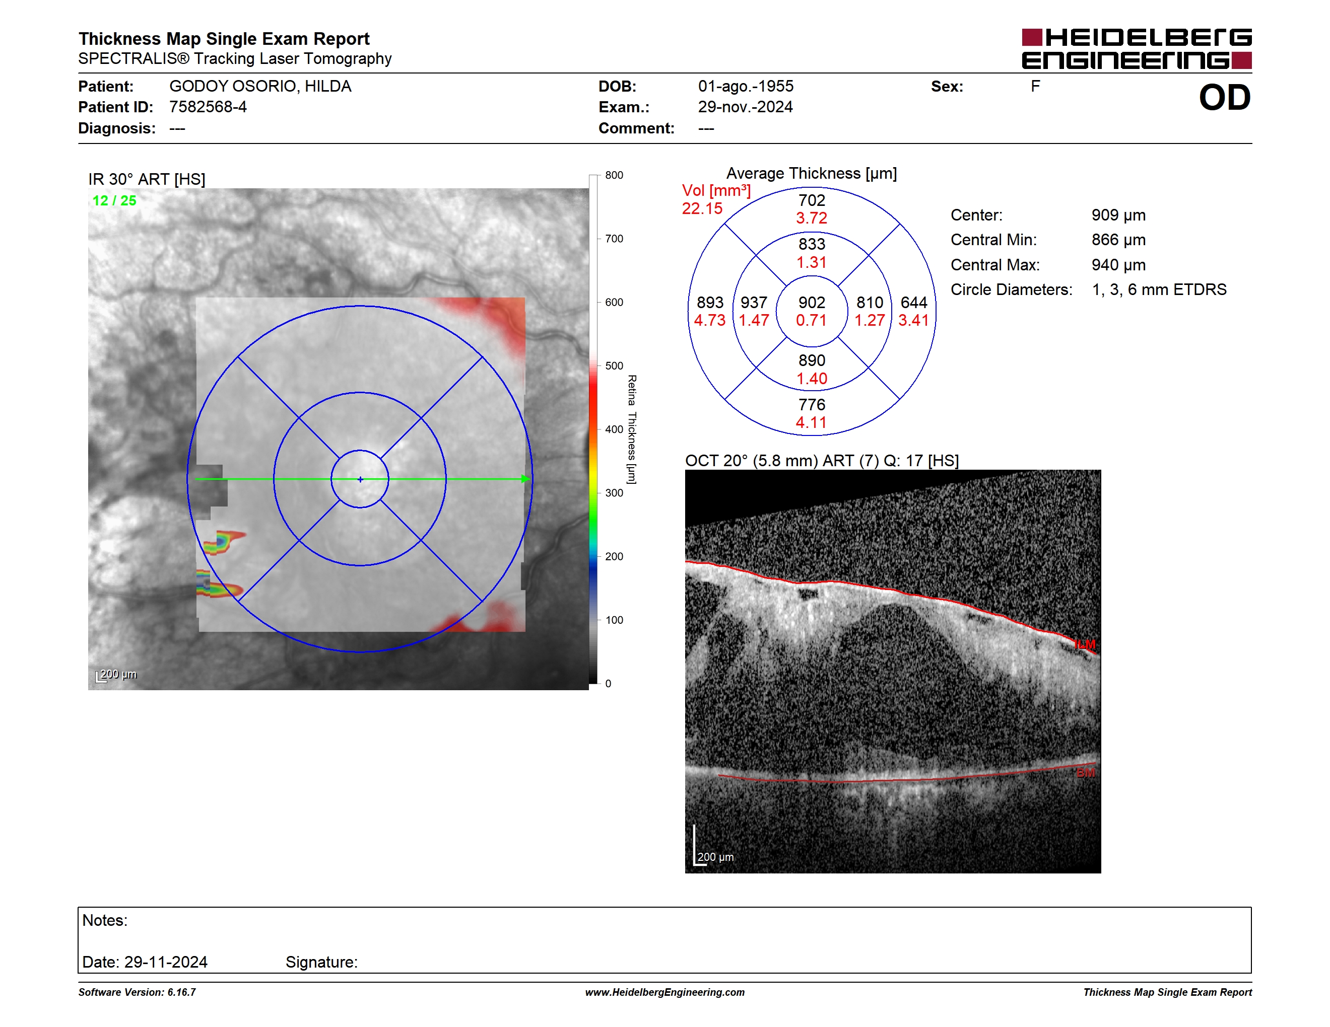Click the 800 tick on thickness scale
The height and width of the screenshot is (1027, 1330).
pyautogui.click(x=614, y=175)
